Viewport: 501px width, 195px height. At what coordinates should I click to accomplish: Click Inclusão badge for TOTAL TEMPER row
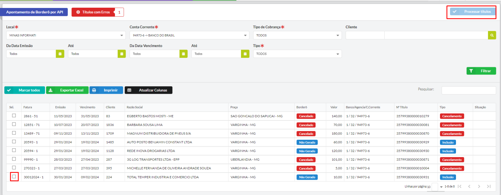[448, 177]
